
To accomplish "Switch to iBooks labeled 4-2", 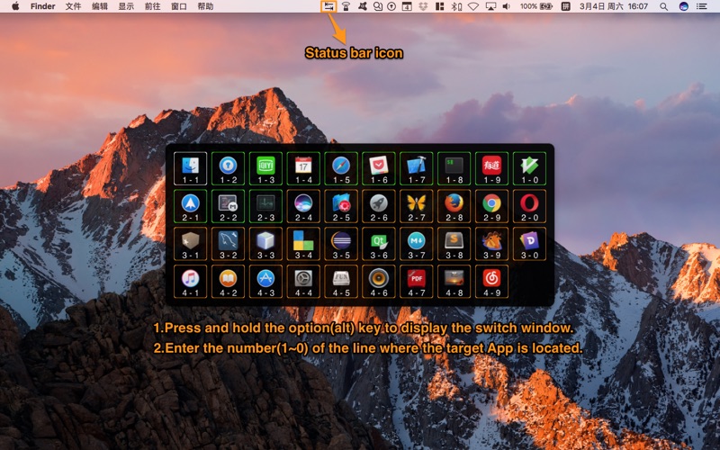I will 228,282.
